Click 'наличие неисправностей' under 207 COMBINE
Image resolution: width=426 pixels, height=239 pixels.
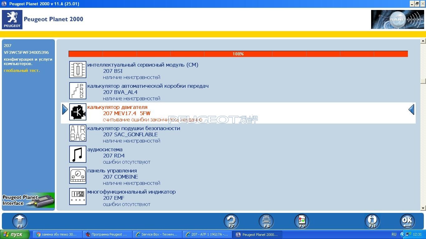(132, 183)
